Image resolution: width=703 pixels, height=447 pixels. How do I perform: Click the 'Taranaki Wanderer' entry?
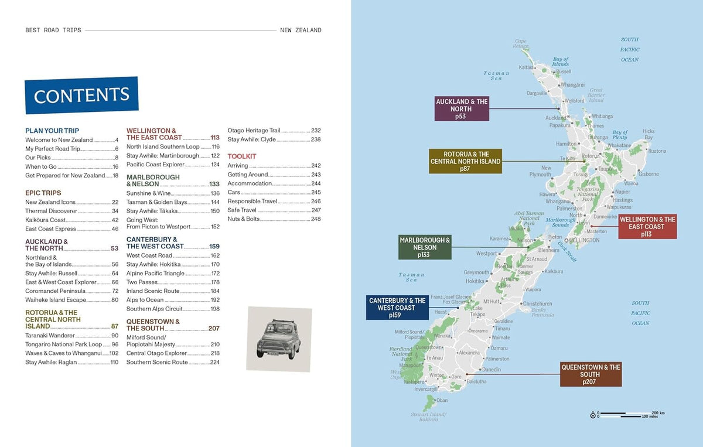click(72, 336)
